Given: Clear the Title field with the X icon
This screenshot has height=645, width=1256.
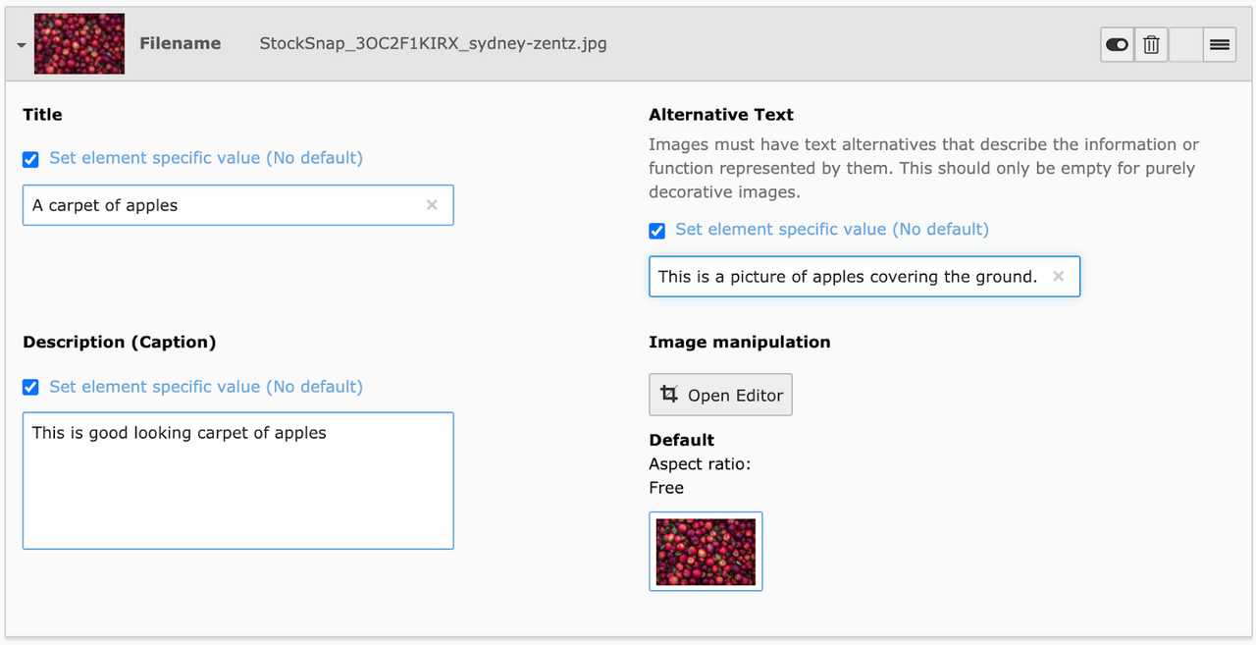Looking at the screenshot, I should (x=432, y=205).
